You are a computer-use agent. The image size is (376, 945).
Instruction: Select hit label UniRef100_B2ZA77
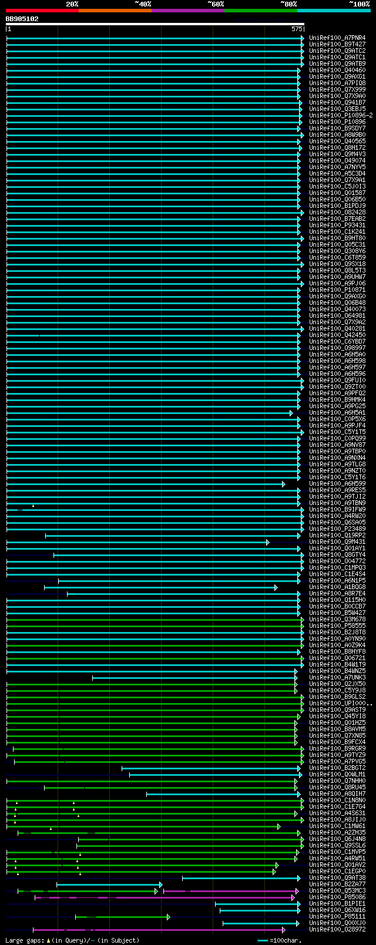[337, 885]
